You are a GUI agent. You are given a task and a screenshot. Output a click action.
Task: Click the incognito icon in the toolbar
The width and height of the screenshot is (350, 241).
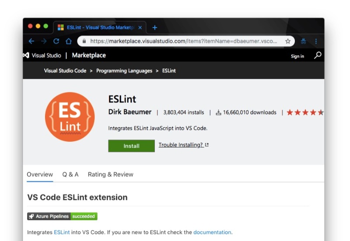[303, 41]
